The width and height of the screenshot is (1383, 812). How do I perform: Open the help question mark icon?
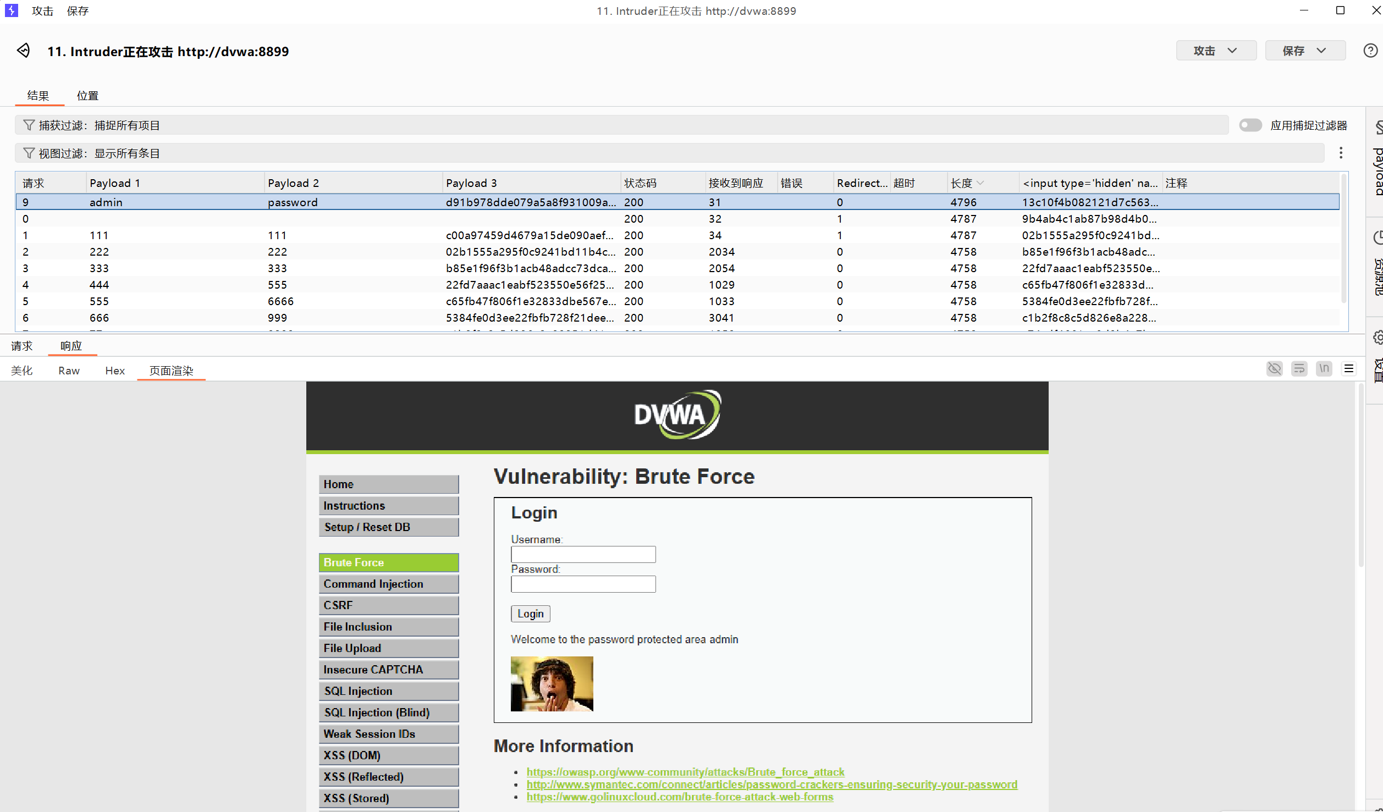pos(1370,51)
